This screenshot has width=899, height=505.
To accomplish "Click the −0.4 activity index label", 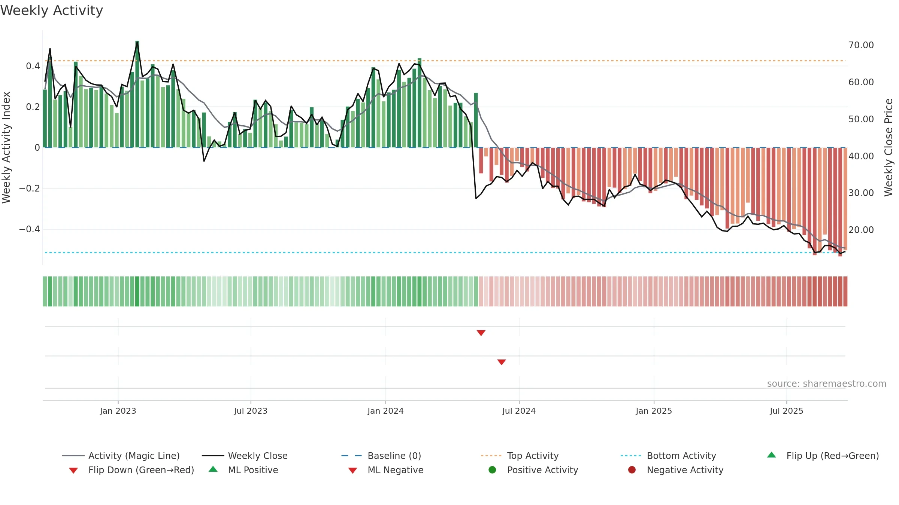I will tap(30, 229).
